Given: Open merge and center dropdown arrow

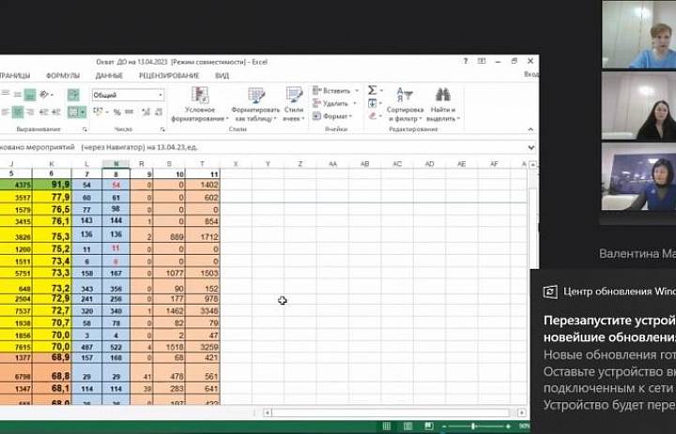Looking at the screenshot, I should click(83, 112).
